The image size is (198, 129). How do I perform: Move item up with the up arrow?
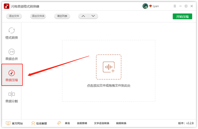(x=83, y=16)
